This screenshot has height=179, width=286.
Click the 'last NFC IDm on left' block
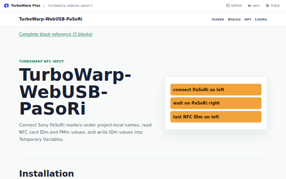coord(216,117)
